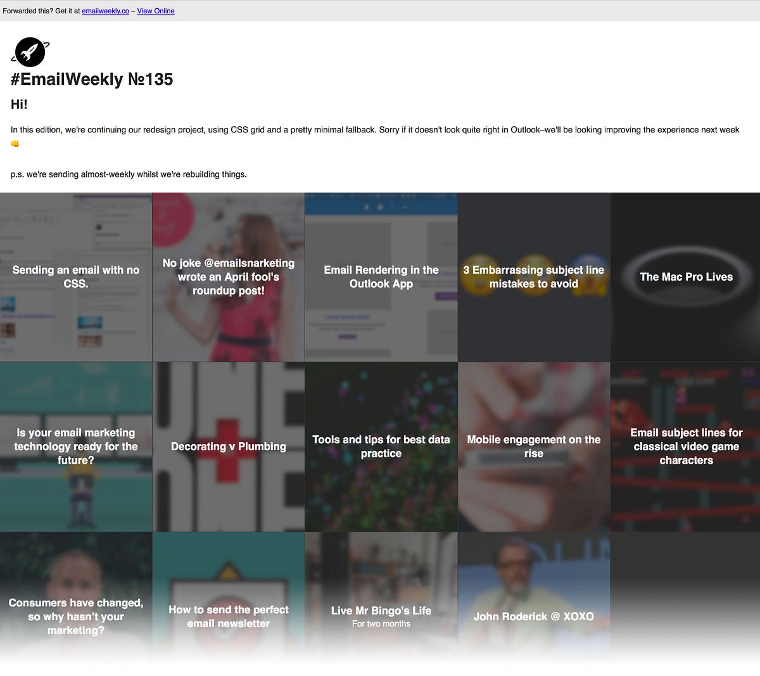Select 'Email Rendering in the Outlook App'
The width and height of the screenshot is (760, 676).
click(x=381, y=277)
